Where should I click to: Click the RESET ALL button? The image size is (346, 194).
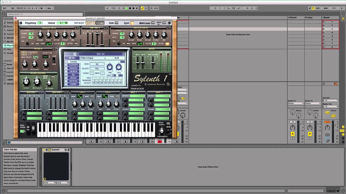click(164, 23)
